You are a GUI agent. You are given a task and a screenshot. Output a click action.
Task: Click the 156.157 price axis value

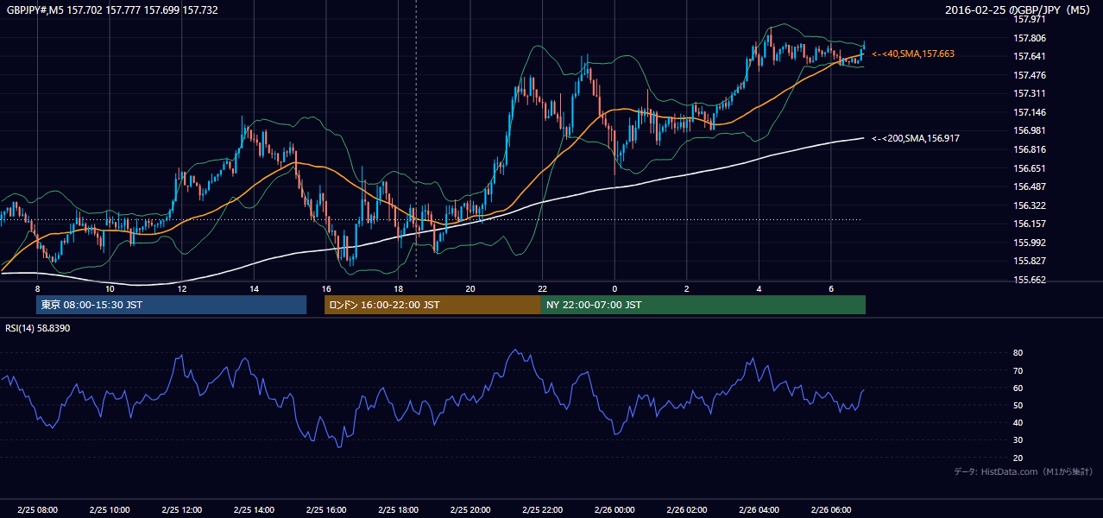[1029, 224]
